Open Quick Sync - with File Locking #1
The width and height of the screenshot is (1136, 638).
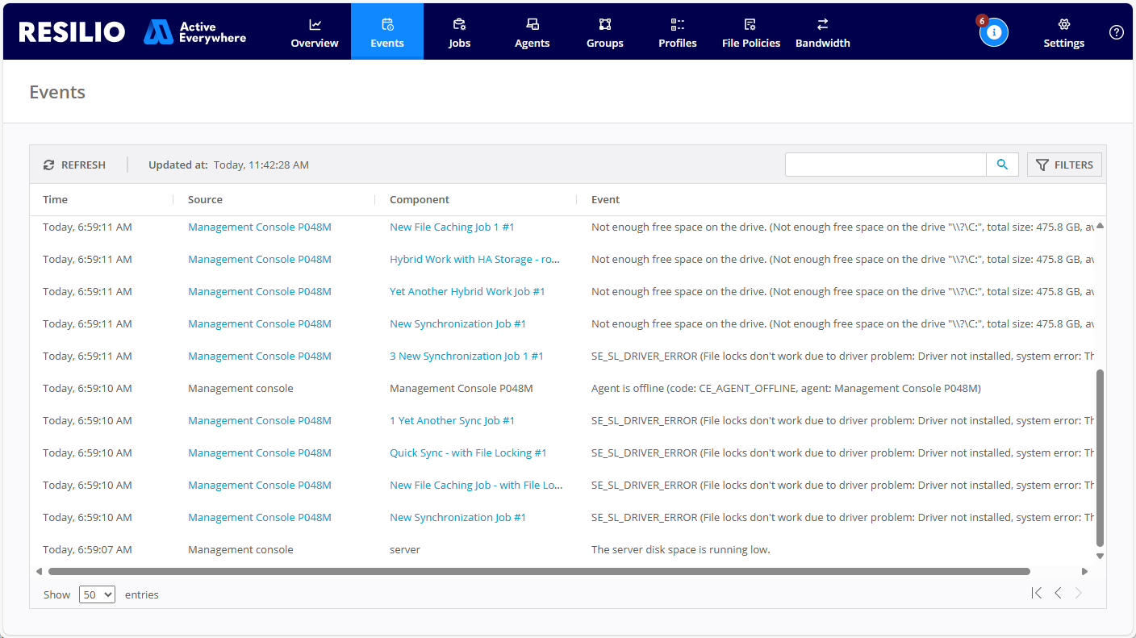[x=468, y=452]
